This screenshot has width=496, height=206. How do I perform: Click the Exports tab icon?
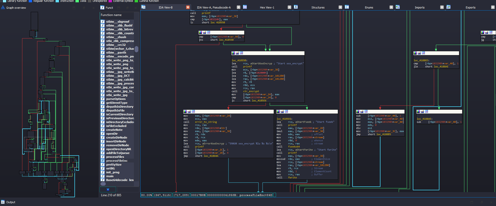tap(448, 7)
